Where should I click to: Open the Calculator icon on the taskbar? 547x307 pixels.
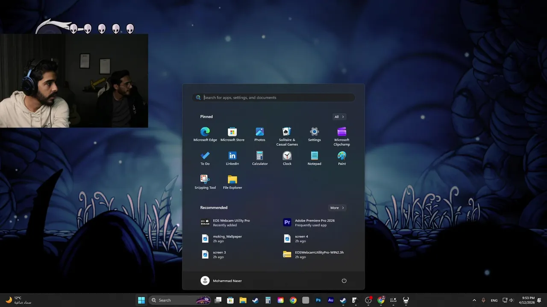pyautogui.click(x=268, y=300)
